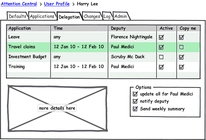Toggle Active checkbox for Leave row
The height and width of the screenshot is (140, 206).
coord(161,37)
